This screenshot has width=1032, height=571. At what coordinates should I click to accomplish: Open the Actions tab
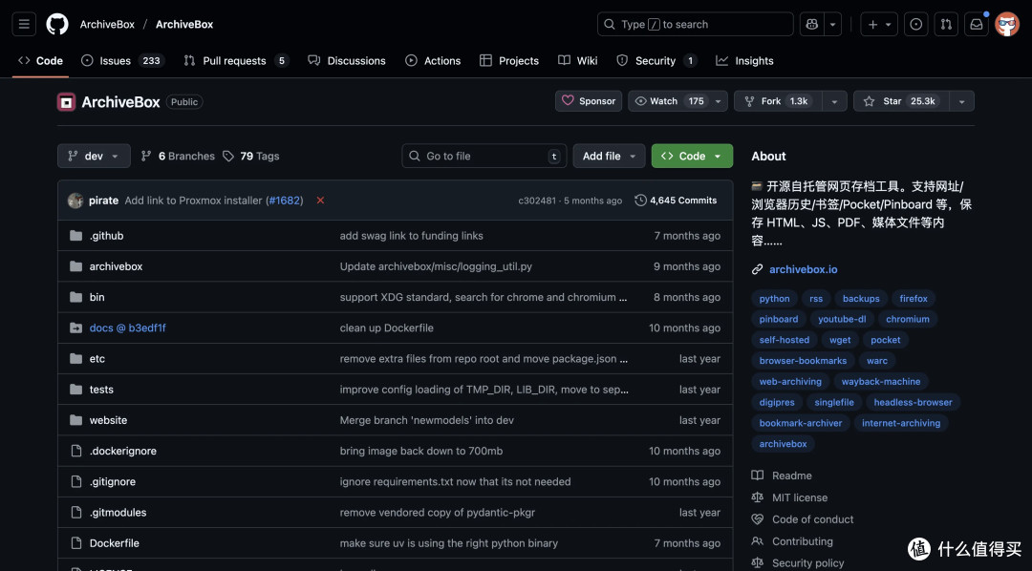click(433, 60)
